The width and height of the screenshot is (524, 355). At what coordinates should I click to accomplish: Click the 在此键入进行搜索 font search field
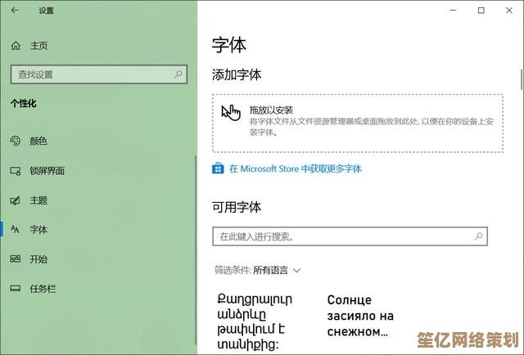[x=344, y=236]
